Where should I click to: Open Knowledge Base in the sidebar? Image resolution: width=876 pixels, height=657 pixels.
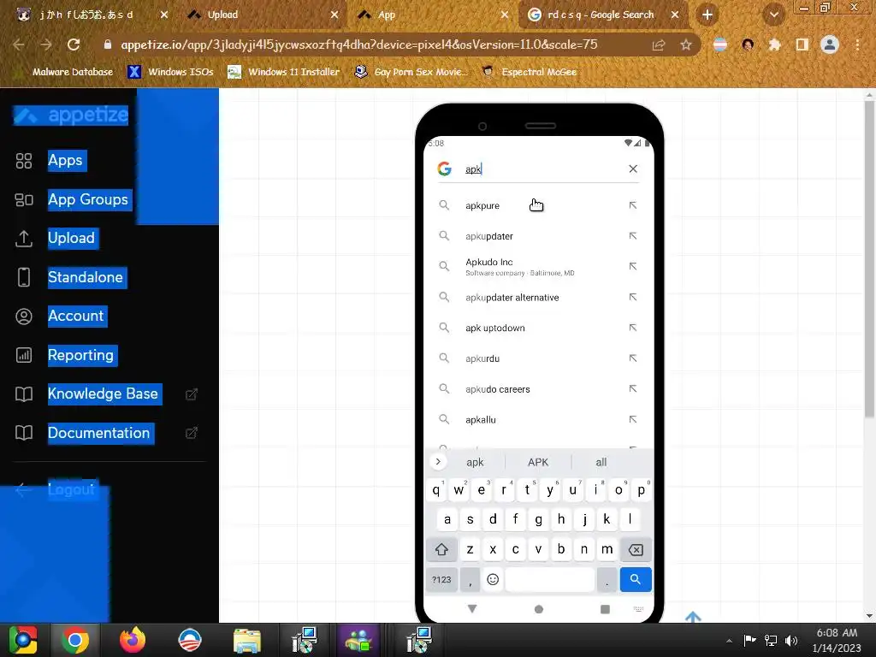pyautogui.click(x=104, y=394)
